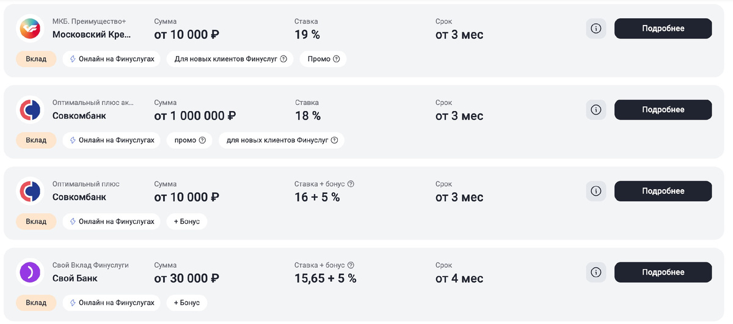This screenshot has width=733, height=324.
Task: Click the Свой Банк purple logo icon
Action: click(29, 272)
